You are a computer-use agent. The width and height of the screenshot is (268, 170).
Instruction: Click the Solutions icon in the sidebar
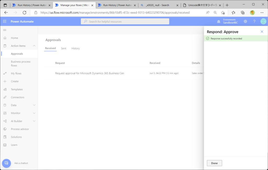click(x=5, y=137)
